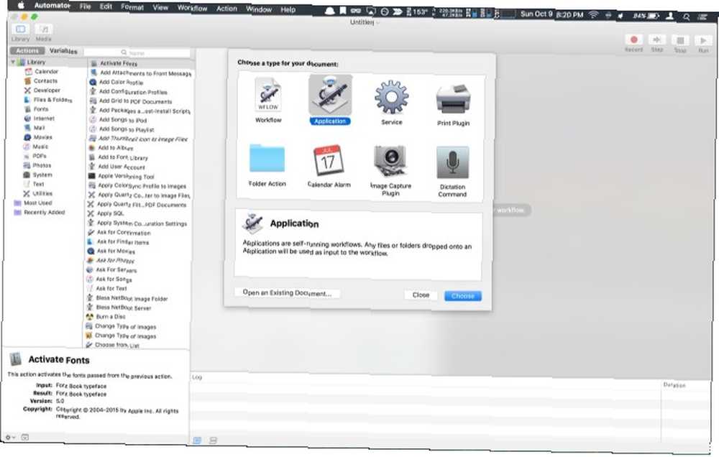This screenshot has width=719, height=457.
Task: Open the Most Used smart folder
Action: [x=32, y=203]
